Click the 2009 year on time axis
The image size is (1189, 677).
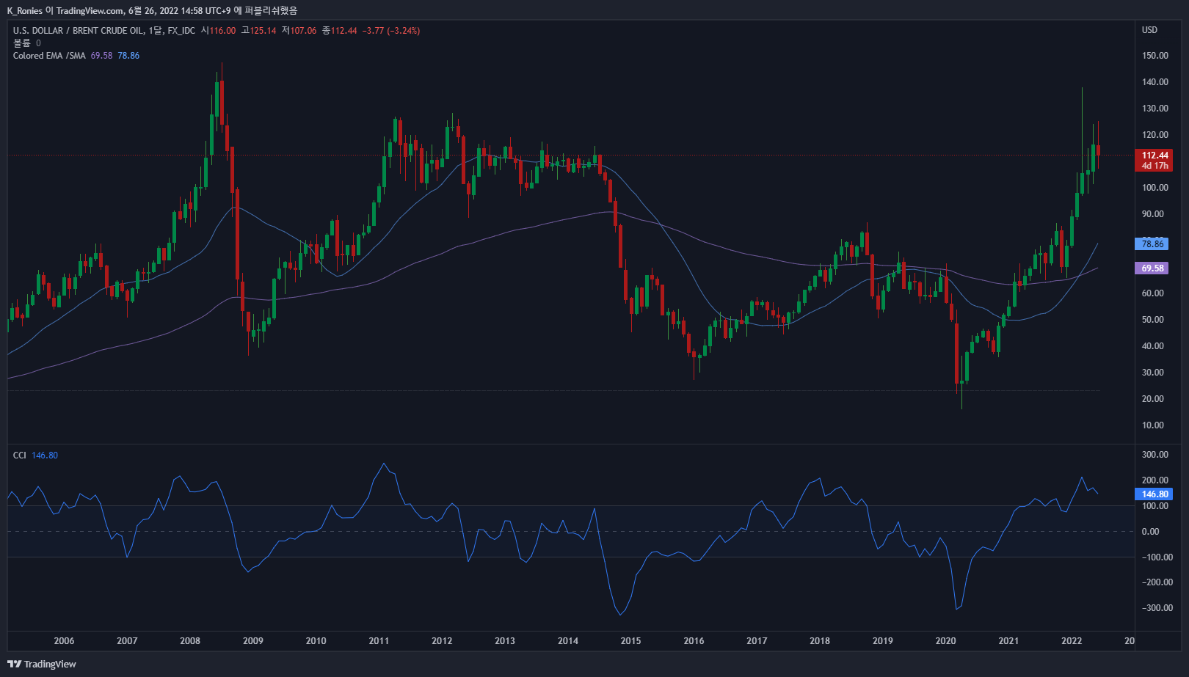[253, 641]
